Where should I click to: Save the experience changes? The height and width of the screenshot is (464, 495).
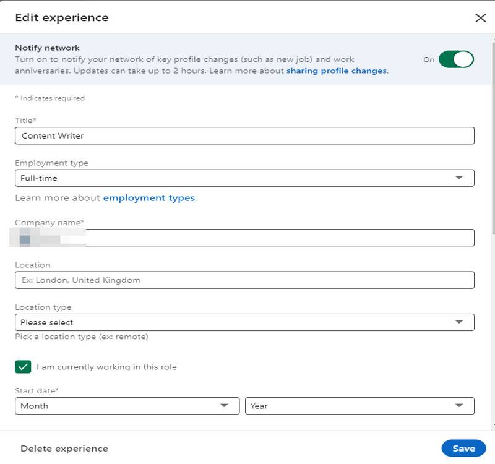[463, 449]
